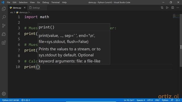
Task: Select language mode Python in status bar
Action: point(165,100)
